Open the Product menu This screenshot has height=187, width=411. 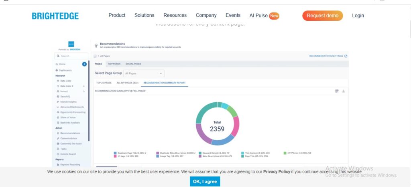[x=117, y=16]
